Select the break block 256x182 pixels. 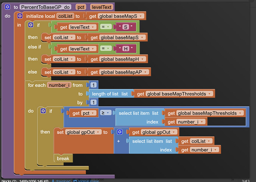pos(63,158)
